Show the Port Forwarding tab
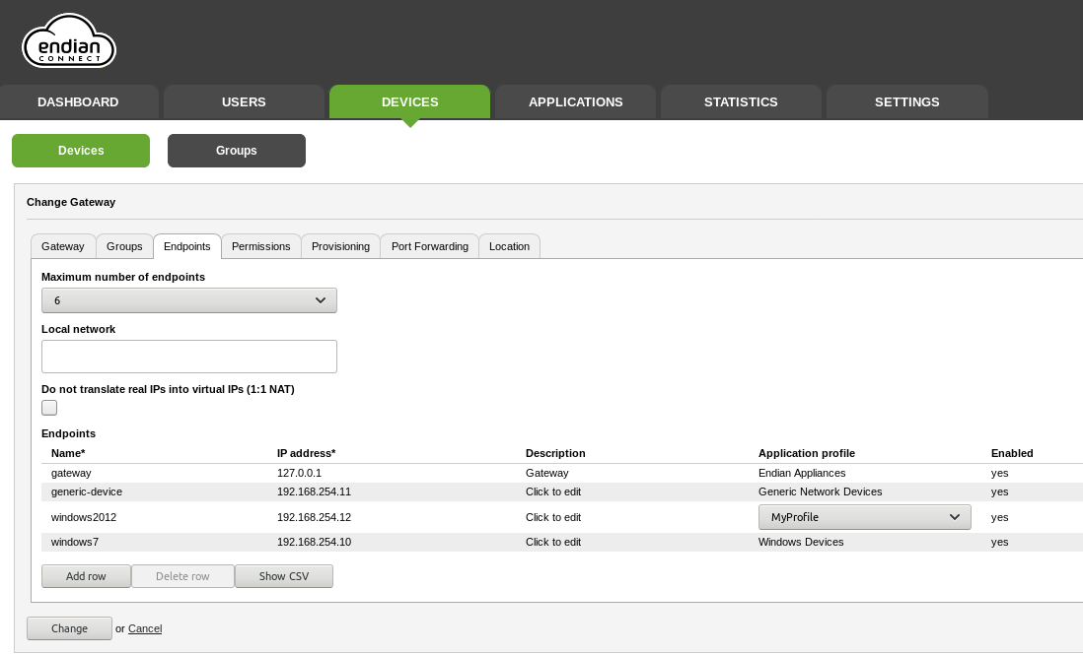The image size is (1083, 655). [429, 246]
